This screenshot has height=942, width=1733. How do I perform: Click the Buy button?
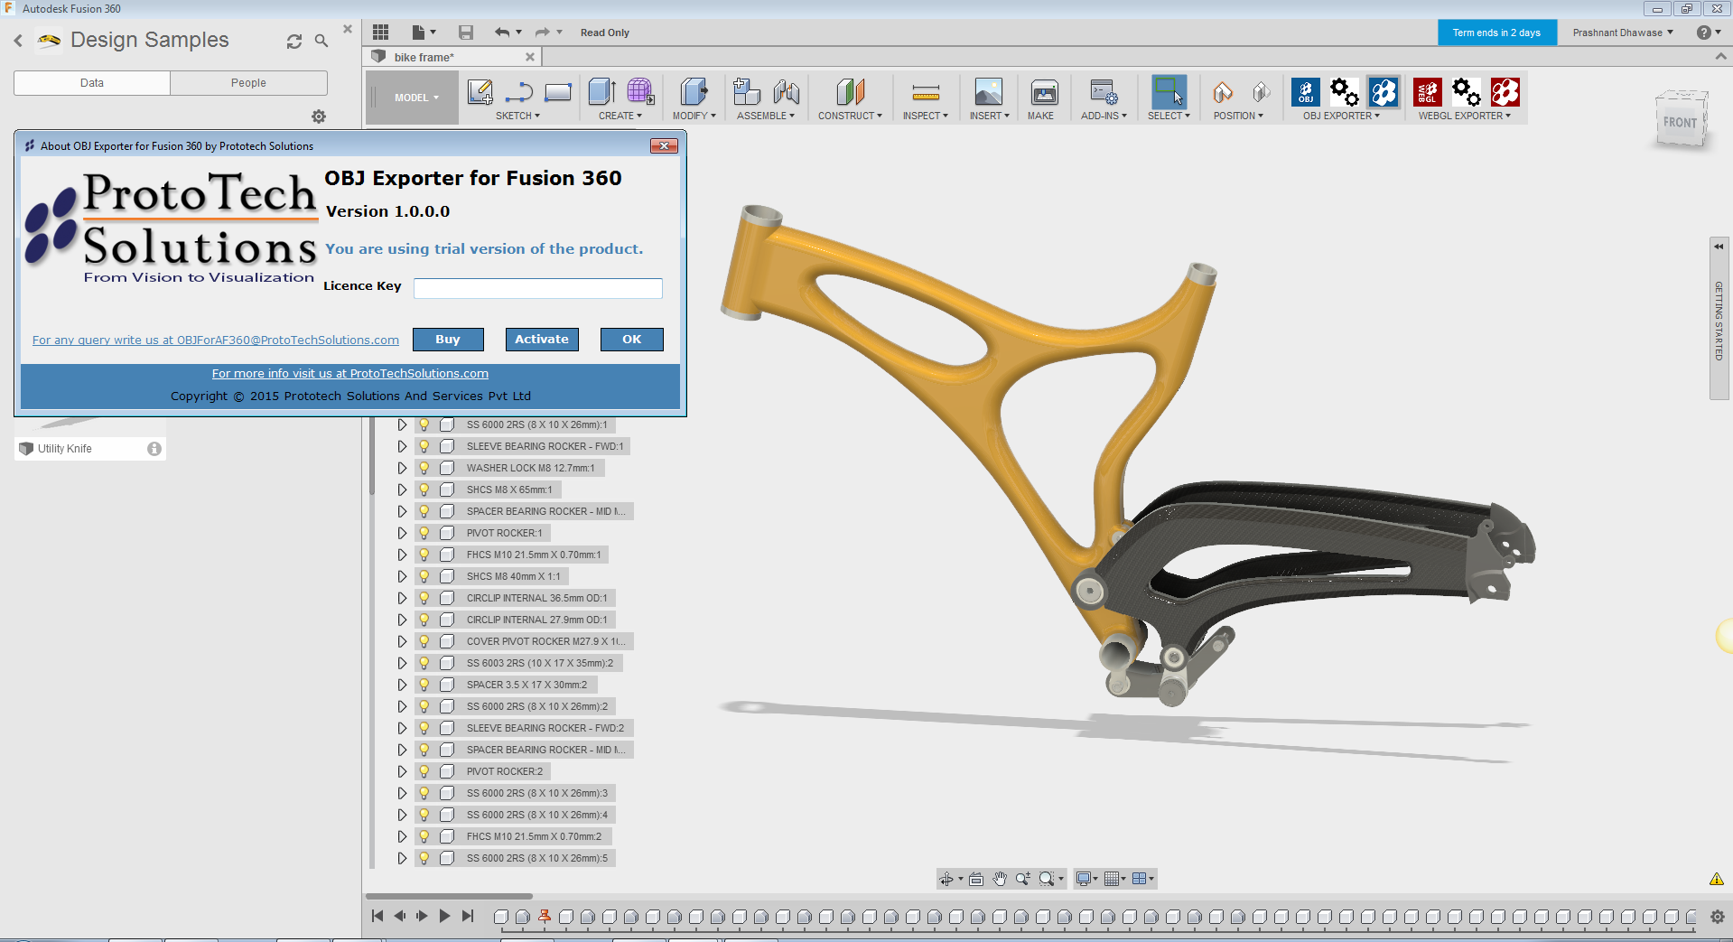[x=448, y=340]
